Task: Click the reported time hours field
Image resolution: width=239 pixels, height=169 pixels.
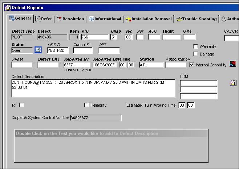Action: pyautogui.click(x=122, y=65)
